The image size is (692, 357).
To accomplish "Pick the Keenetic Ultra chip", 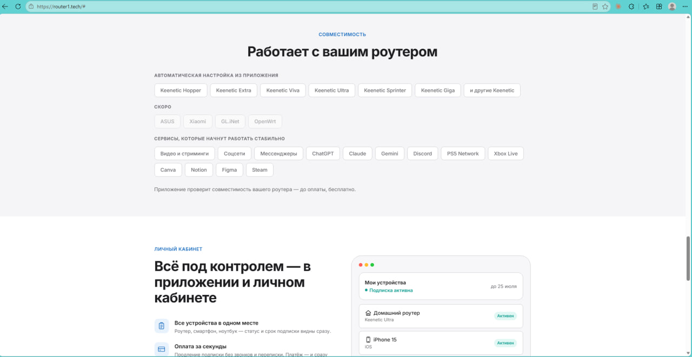I will click(332, 90).
